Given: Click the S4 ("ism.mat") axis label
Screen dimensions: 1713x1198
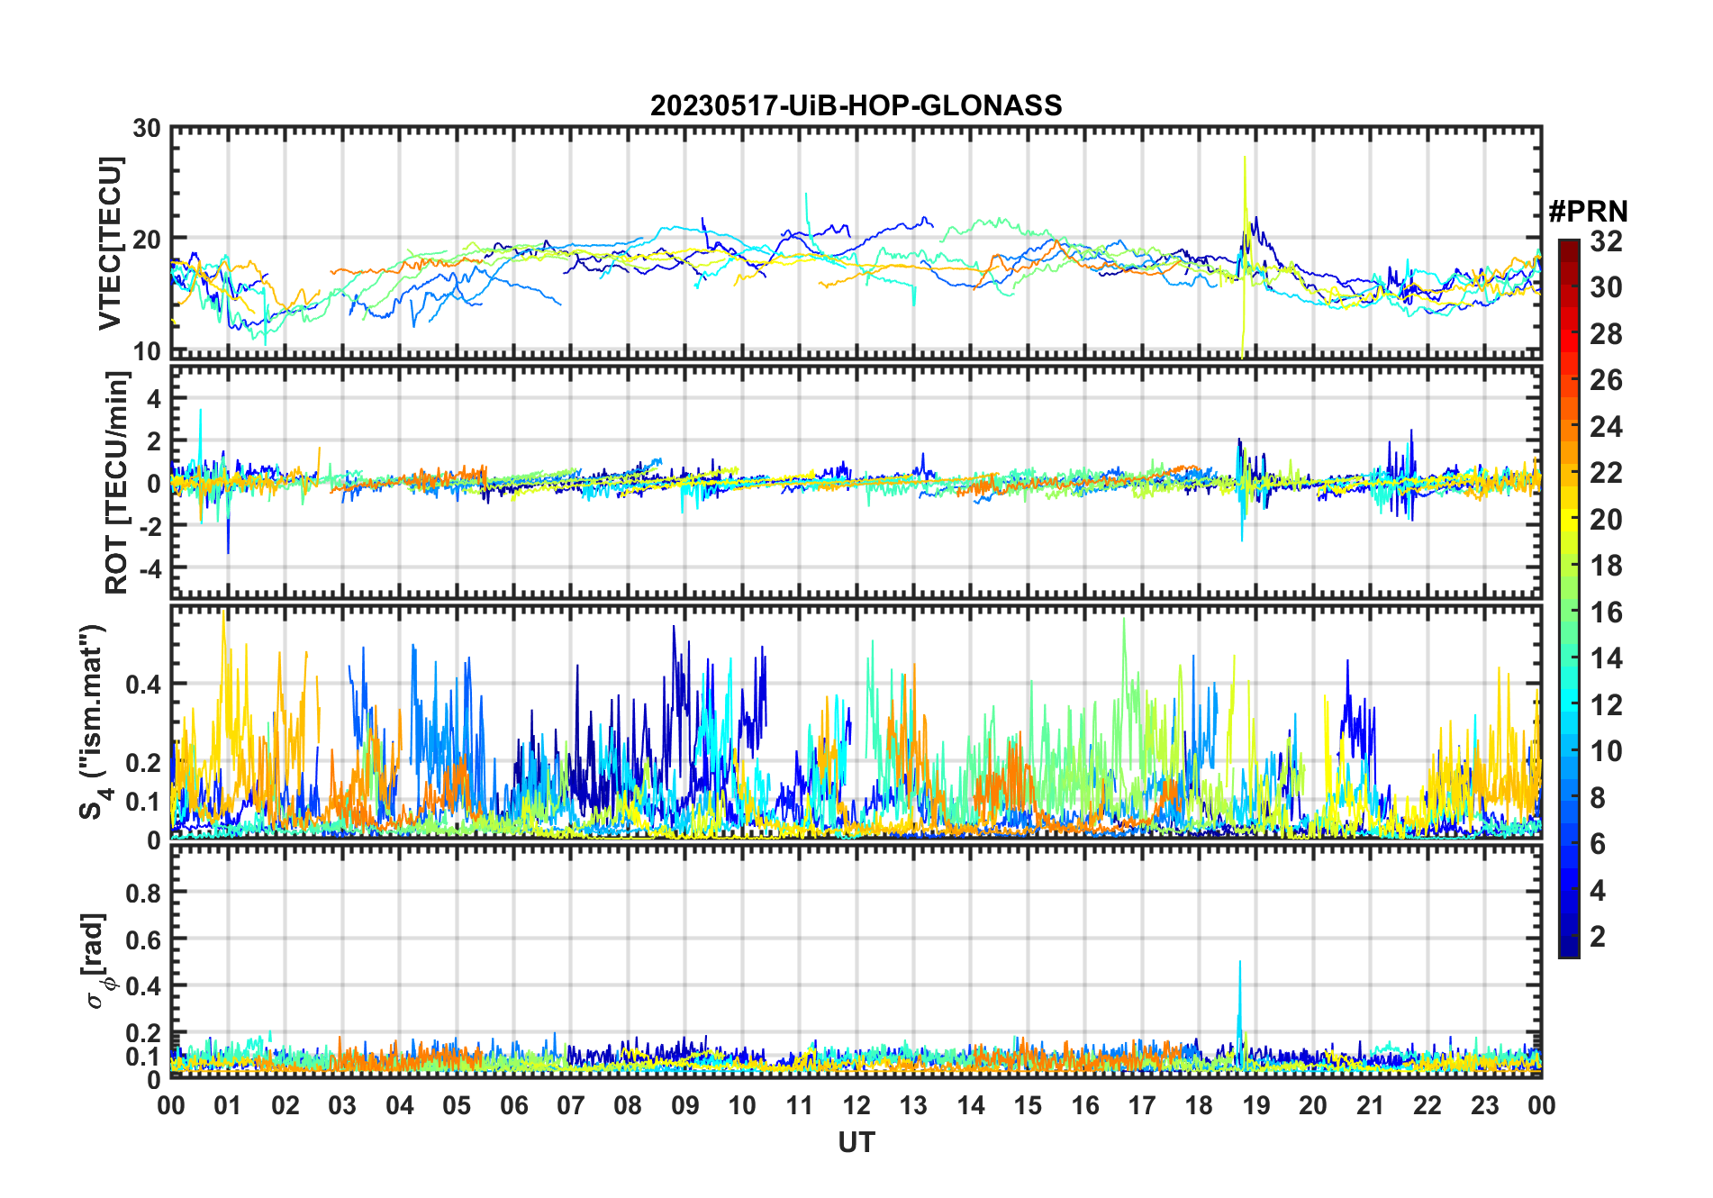Looking at the screenshot, I should pos(94,722).
